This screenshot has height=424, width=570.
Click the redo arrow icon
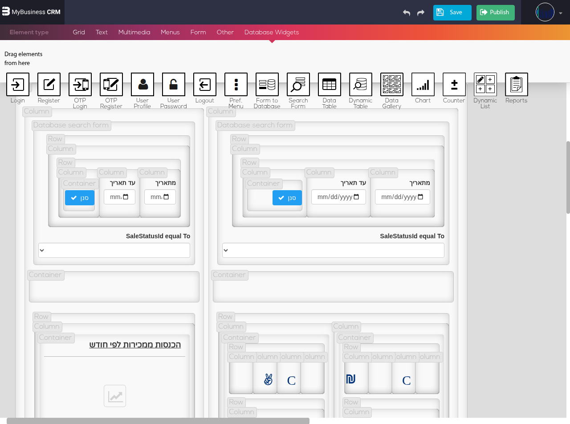click(x=421, y=13)
